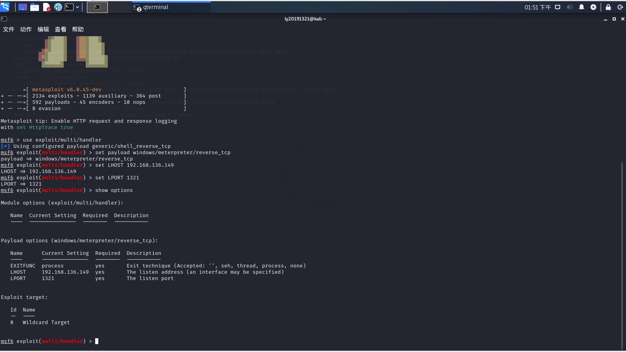Expand the terminal launcher dropdown arrow

[x=77, y=7]
